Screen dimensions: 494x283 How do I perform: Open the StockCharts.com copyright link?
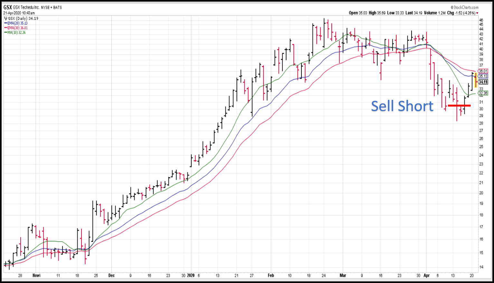[464, 7]
